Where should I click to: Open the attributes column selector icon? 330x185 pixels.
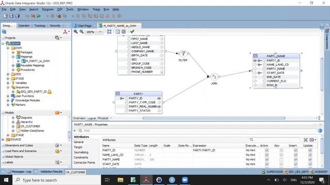(311, 140)
